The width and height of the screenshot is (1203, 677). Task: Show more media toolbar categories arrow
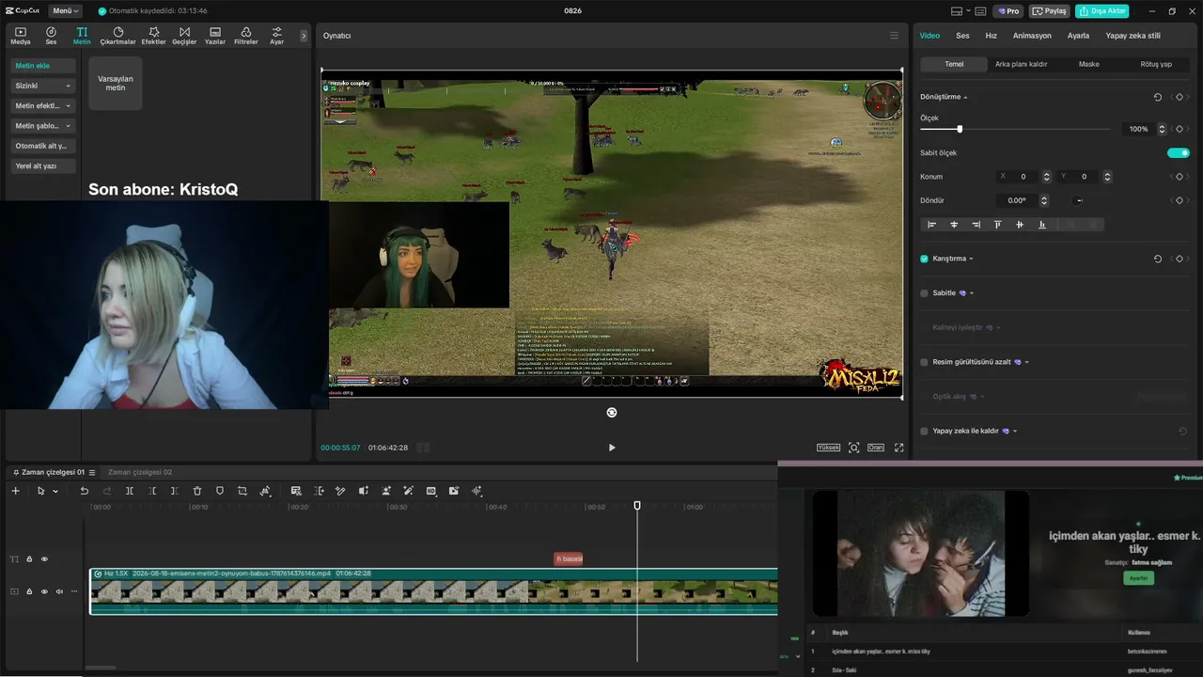[304, 36]
